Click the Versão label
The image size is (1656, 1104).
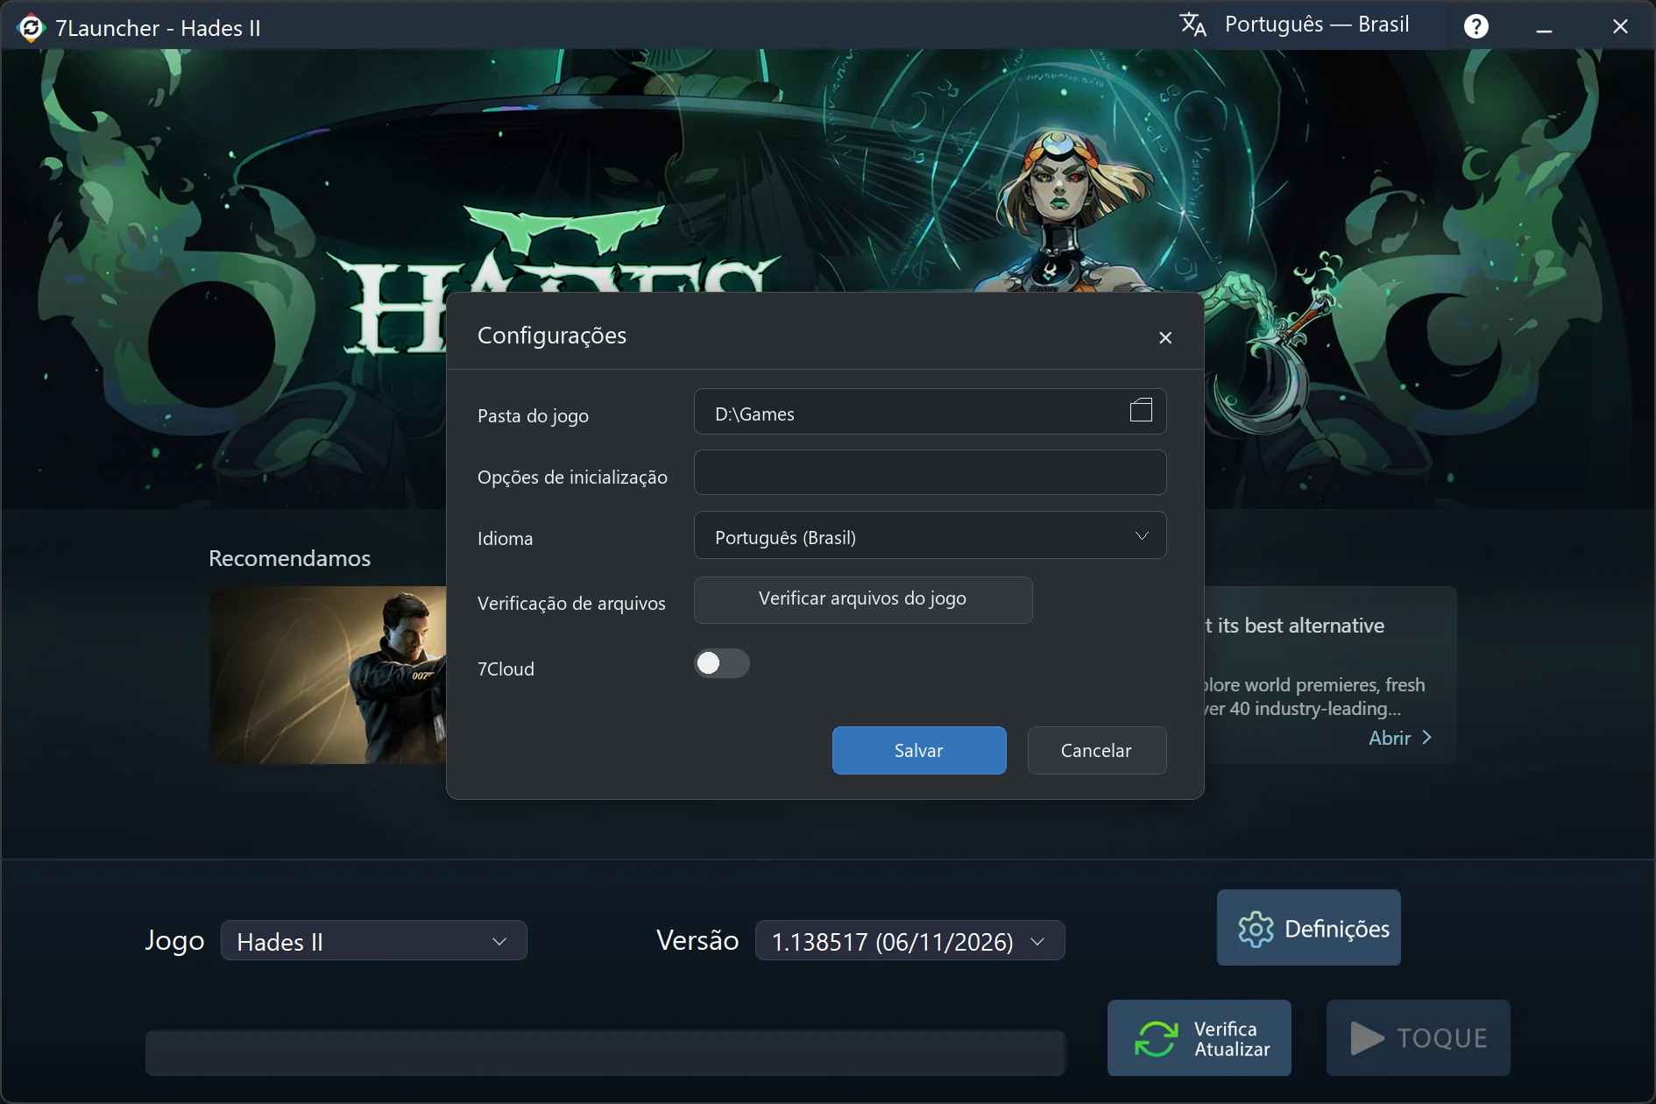click(x=697, y=940)
